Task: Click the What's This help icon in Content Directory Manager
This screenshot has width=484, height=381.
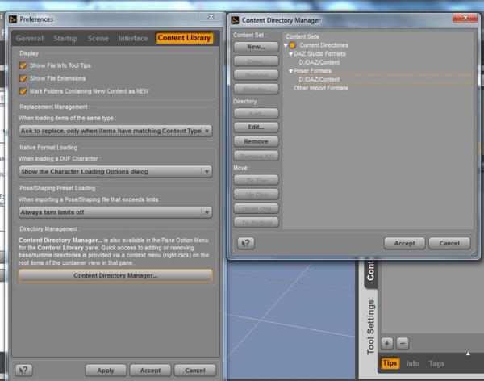Action: coord(246,243)
